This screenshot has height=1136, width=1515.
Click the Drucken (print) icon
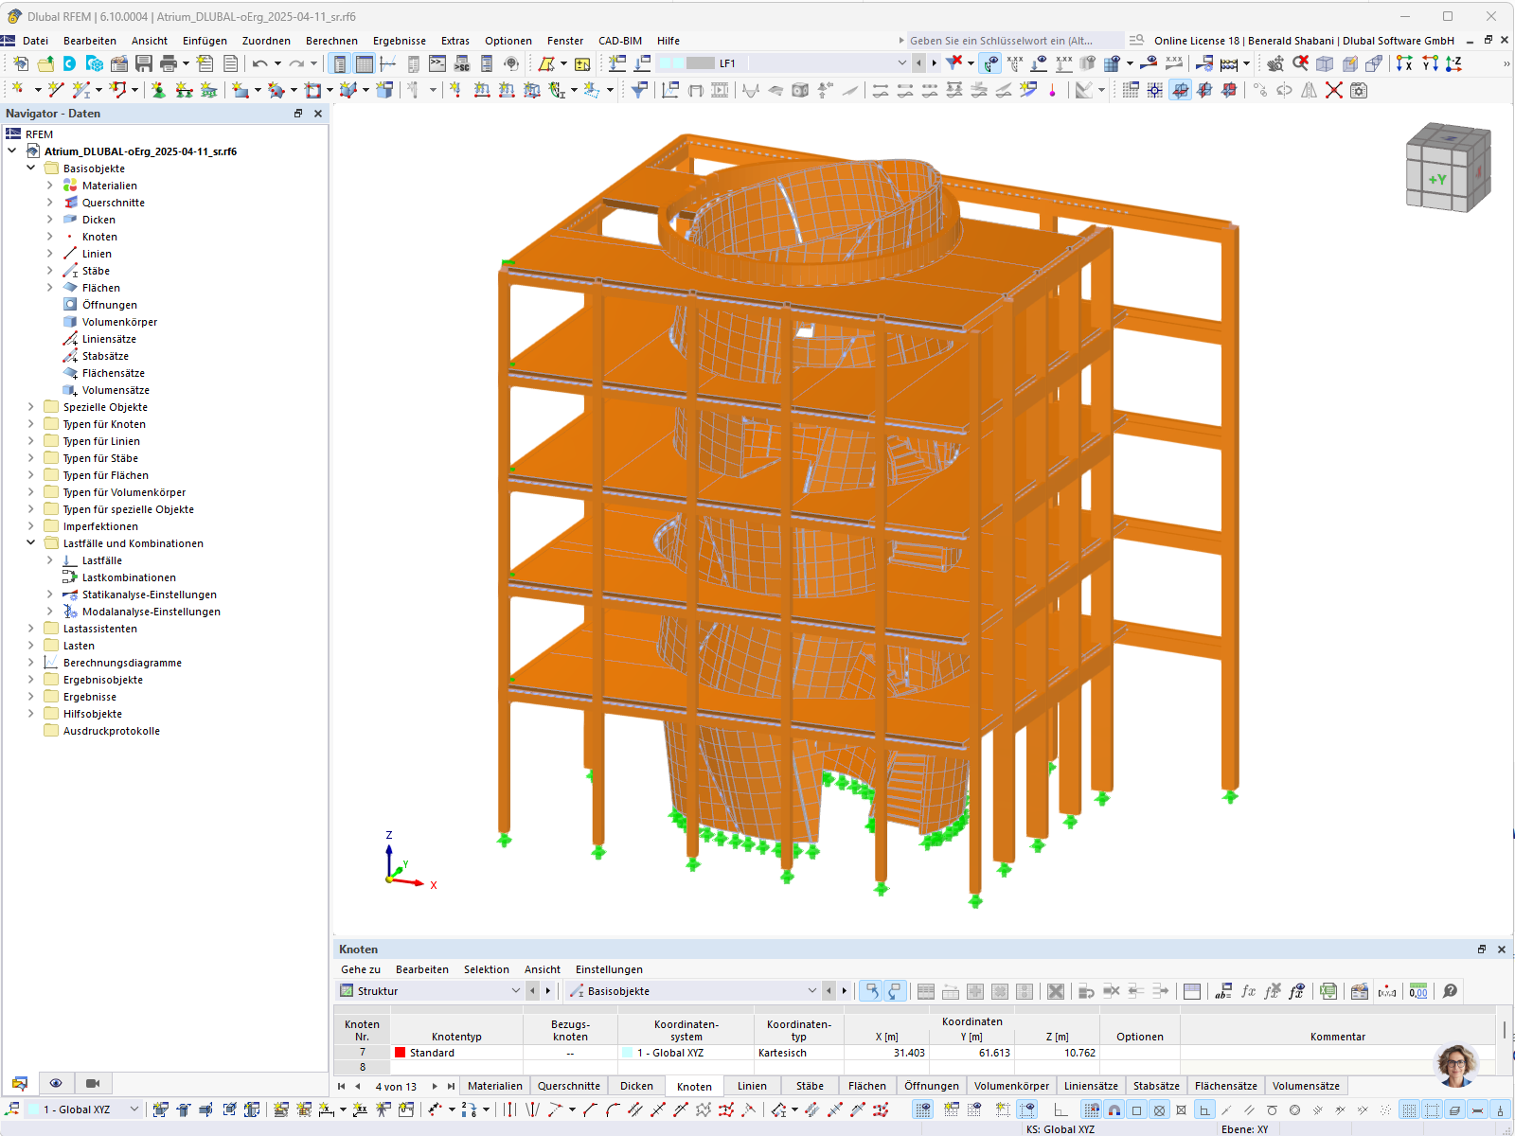pyautogui.click(x=169, y=62)
